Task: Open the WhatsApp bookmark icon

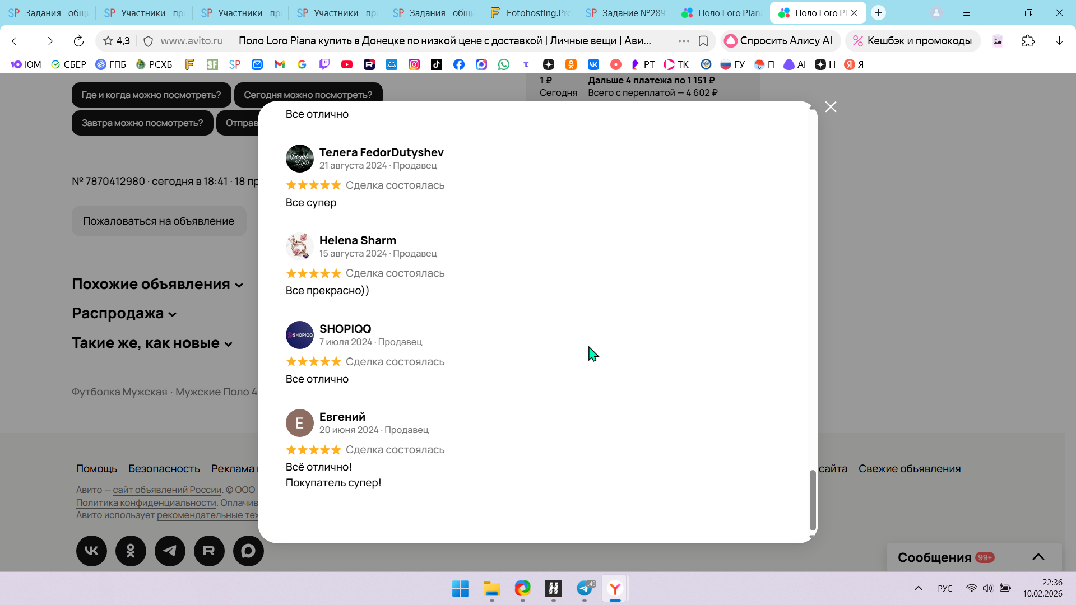Action: (504, 64)
